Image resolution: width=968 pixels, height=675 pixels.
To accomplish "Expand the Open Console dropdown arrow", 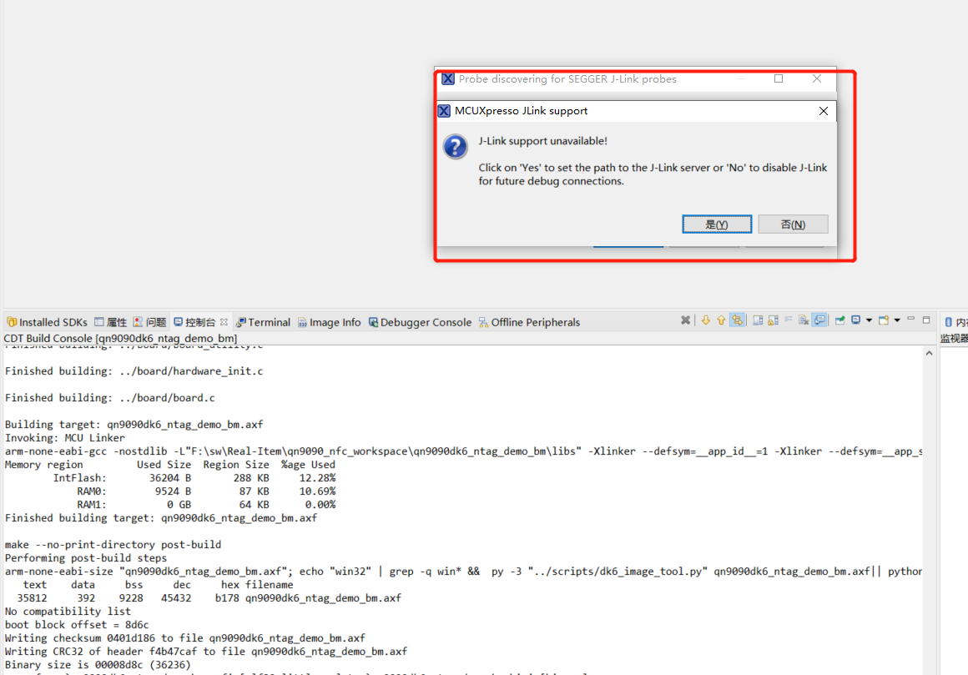I will [x=896, y=322].
